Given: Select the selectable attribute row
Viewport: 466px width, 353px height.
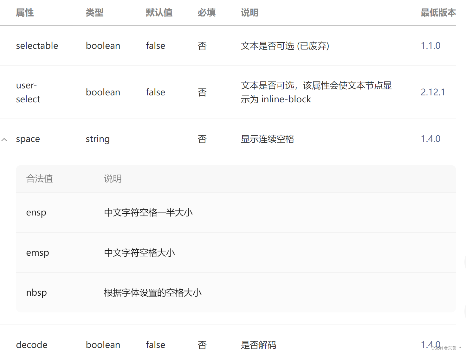Looking at the screenshot, I should coord(37,46).
